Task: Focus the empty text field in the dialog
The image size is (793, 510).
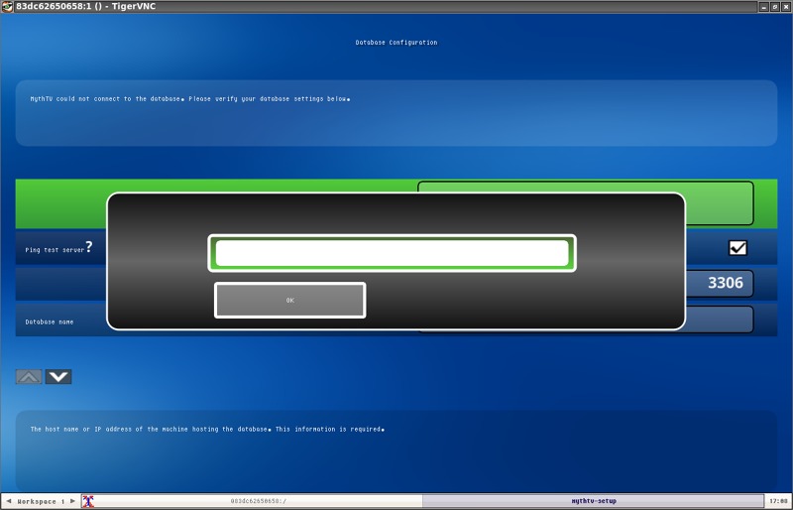Action: coord(392,253)
